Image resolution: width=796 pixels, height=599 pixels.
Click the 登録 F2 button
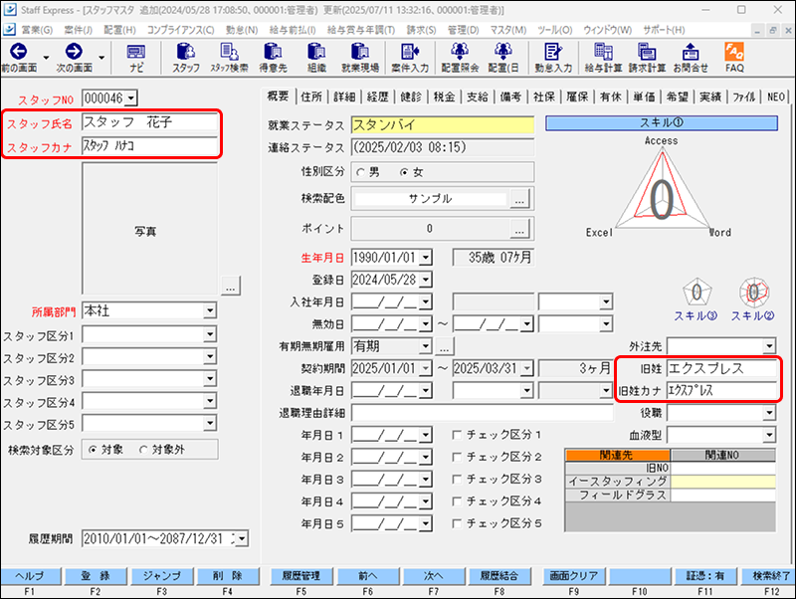point(95,576)
